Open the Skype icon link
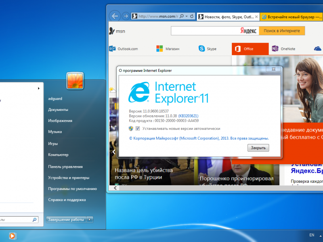This screenshot has height=242, width=323. (x=201, y=48)
